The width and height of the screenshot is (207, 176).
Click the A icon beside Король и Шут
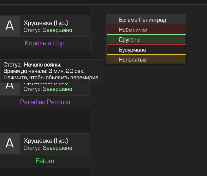(x=10, y=26)
